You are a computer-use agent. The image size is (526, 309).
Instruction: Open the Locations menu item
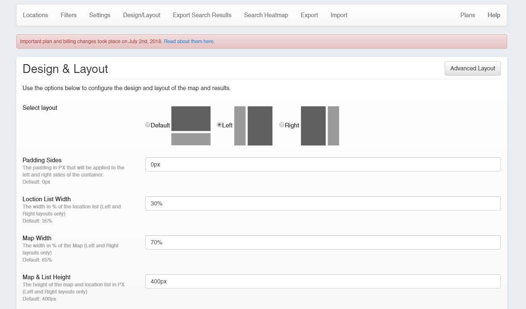36,15
